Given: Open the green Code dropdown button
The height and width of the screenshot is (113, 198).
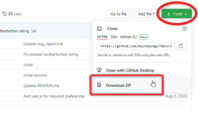Looking at the screenshot, I should click(x=177, y=14).
